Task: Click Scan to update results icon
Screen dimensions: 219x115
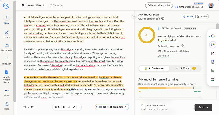Action: [142, 105]
